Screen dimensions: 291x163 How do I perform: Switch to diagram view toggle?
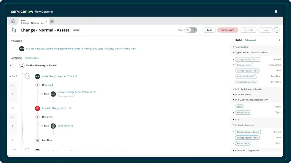(194, 30)
